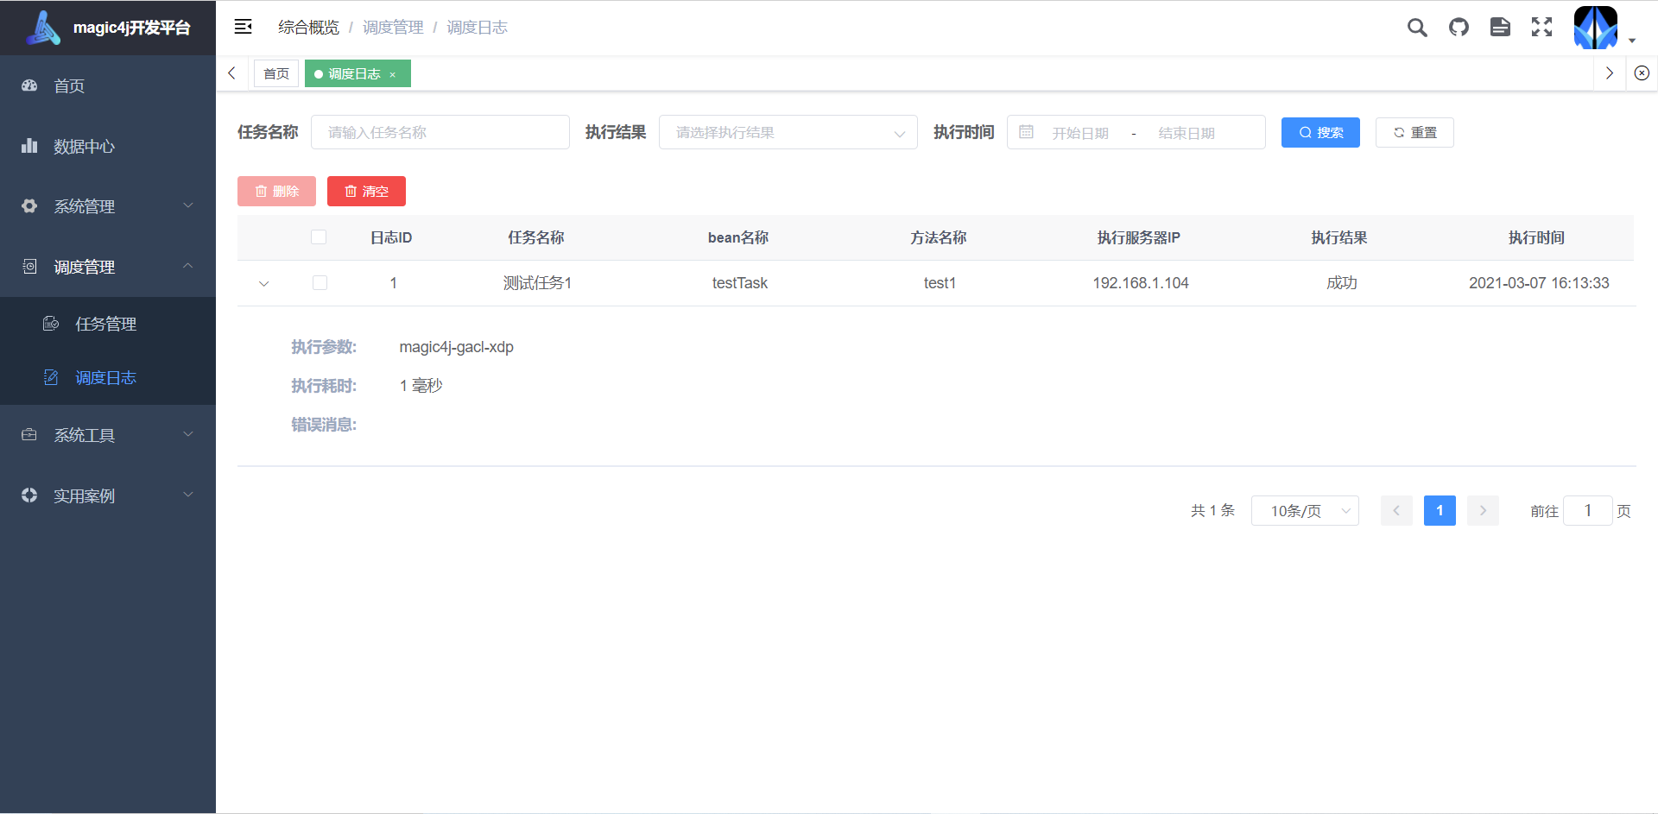Expand the 系统管理 sidebar menu
Image resolution: width=1658 pixels, height=814 pixels.
point(108,206)
